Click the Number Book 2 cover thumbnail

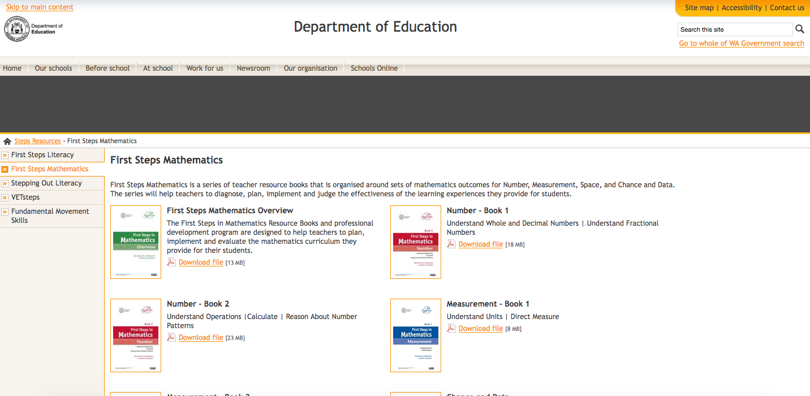(x=136, y=335)
